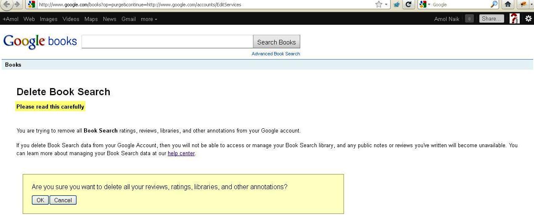Click the Google books logo
The height and width of the screenshot is (216, 534).
(40, 42)
